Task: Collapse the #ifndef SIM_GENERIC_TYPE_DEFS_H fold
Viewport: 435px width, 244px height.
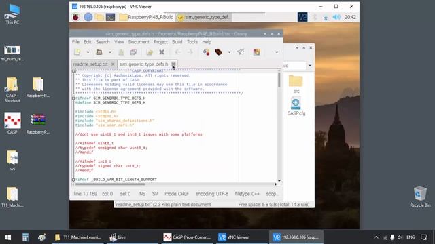Action: 73,98
